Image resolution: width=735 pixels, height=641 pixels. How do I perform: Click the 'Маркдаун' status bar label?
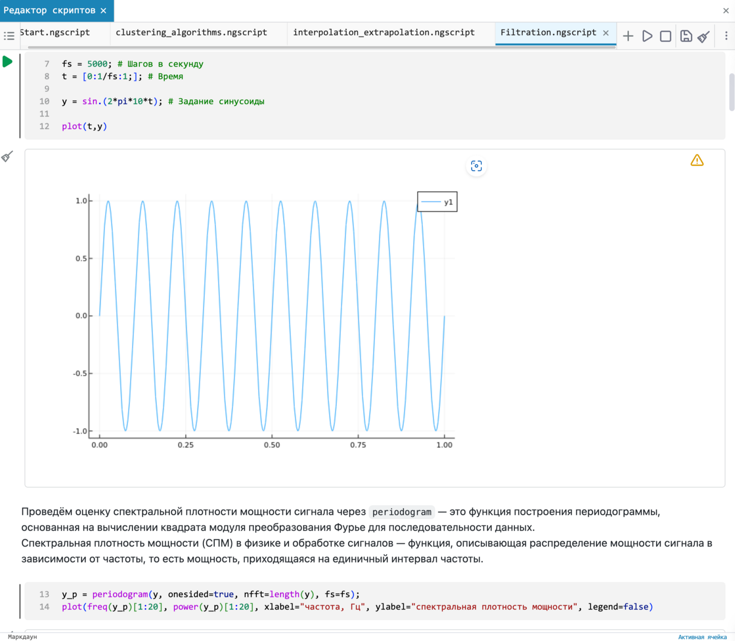(22, 637)
